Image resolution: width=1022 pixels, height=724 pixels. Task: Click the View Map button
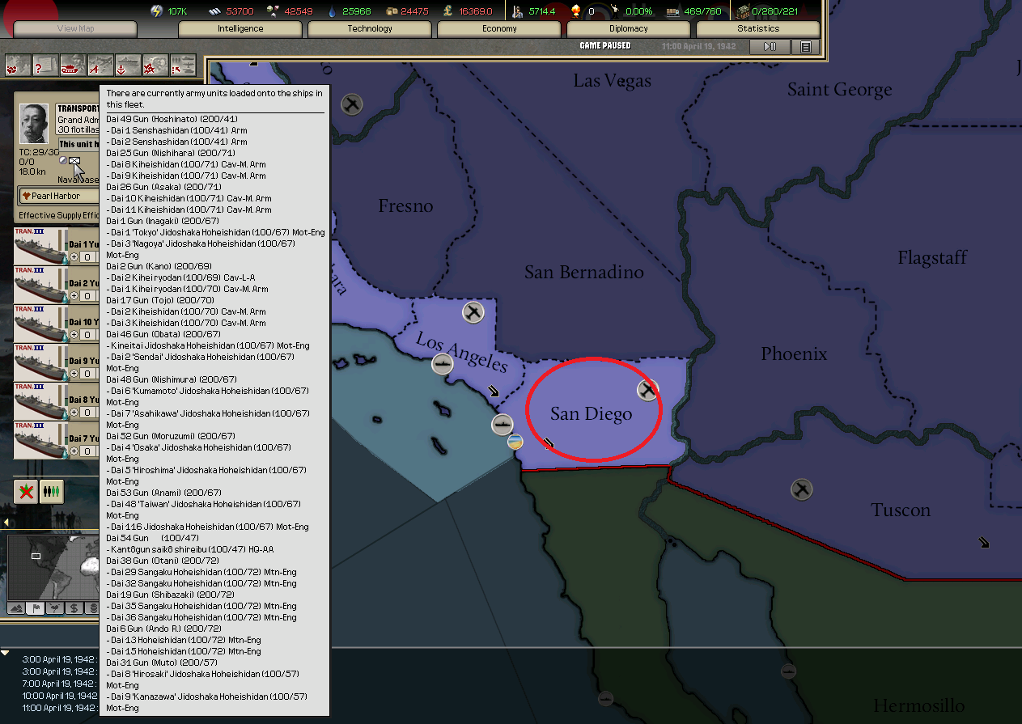tap(75, 29)
